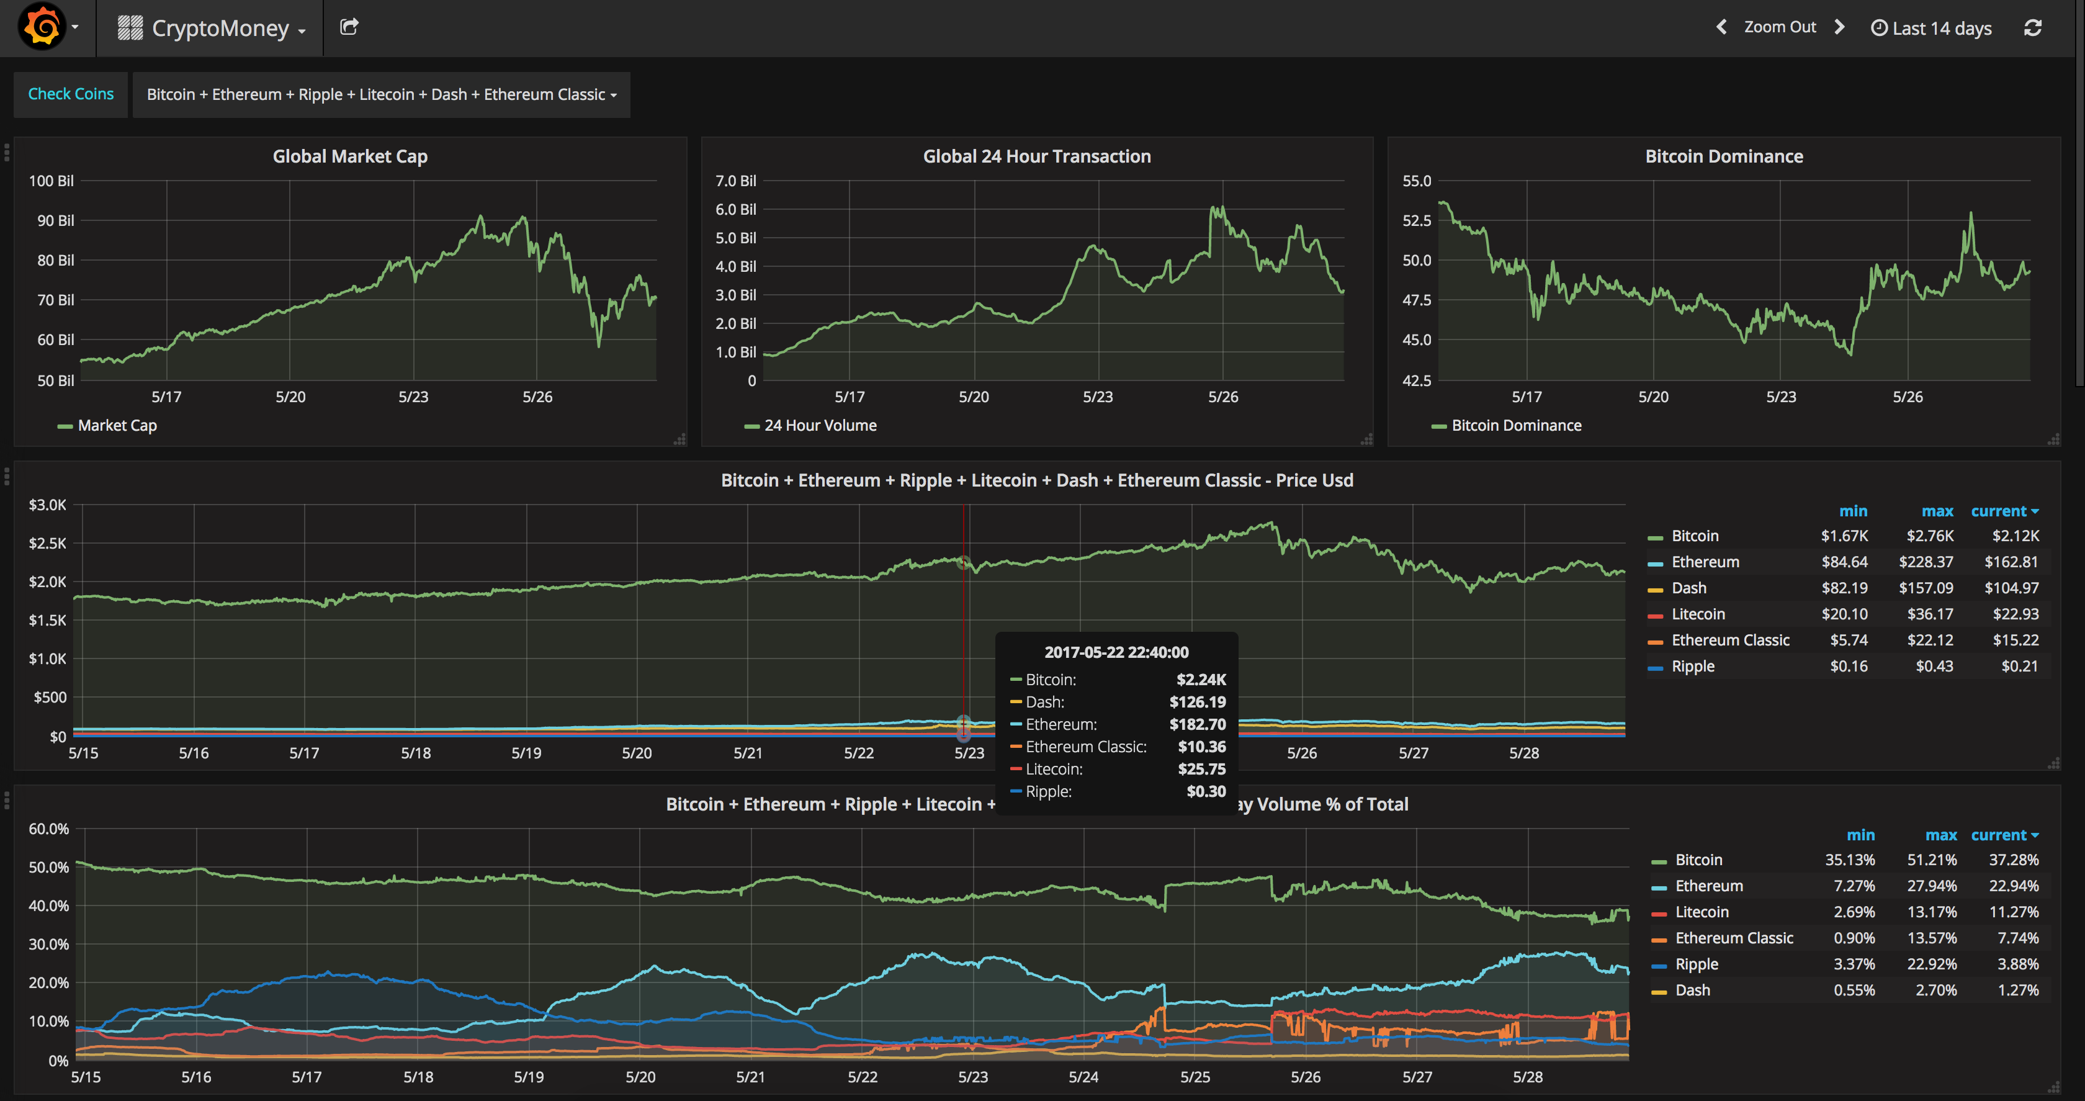
Task: Open the first row's options handle
Action: pos(6,152)
